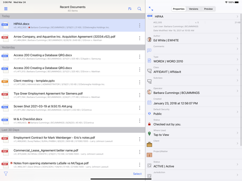This screenshot has width=242, height=181.
Task: Tap the Today section header
Action: [72, 16]
